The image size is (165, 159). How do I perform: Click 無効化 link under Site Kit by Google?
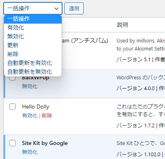(x=30, y=152)
